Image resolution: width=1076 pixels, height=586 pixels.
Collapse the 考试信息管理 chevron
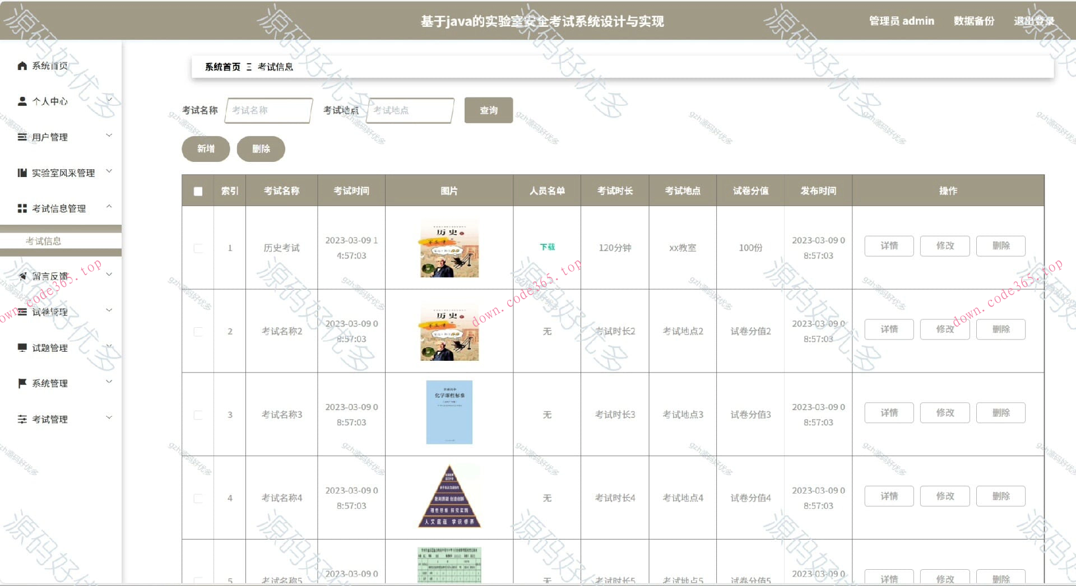[109, 207]
